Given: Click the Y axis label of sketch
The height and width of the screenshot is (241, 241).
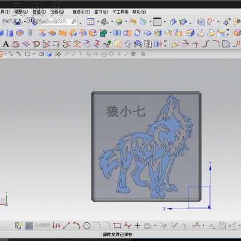Looking at the screenshot, I should (210, 162).
